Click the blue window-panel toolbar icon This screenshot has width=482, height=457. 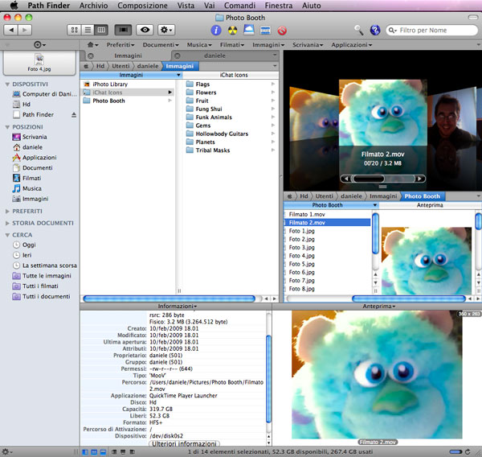coord(265,31)
